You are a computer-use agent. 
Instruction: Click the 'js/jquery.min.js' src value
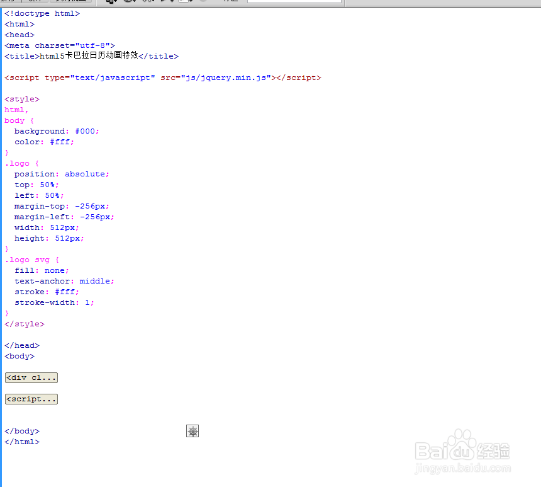[x=226, y=77]
